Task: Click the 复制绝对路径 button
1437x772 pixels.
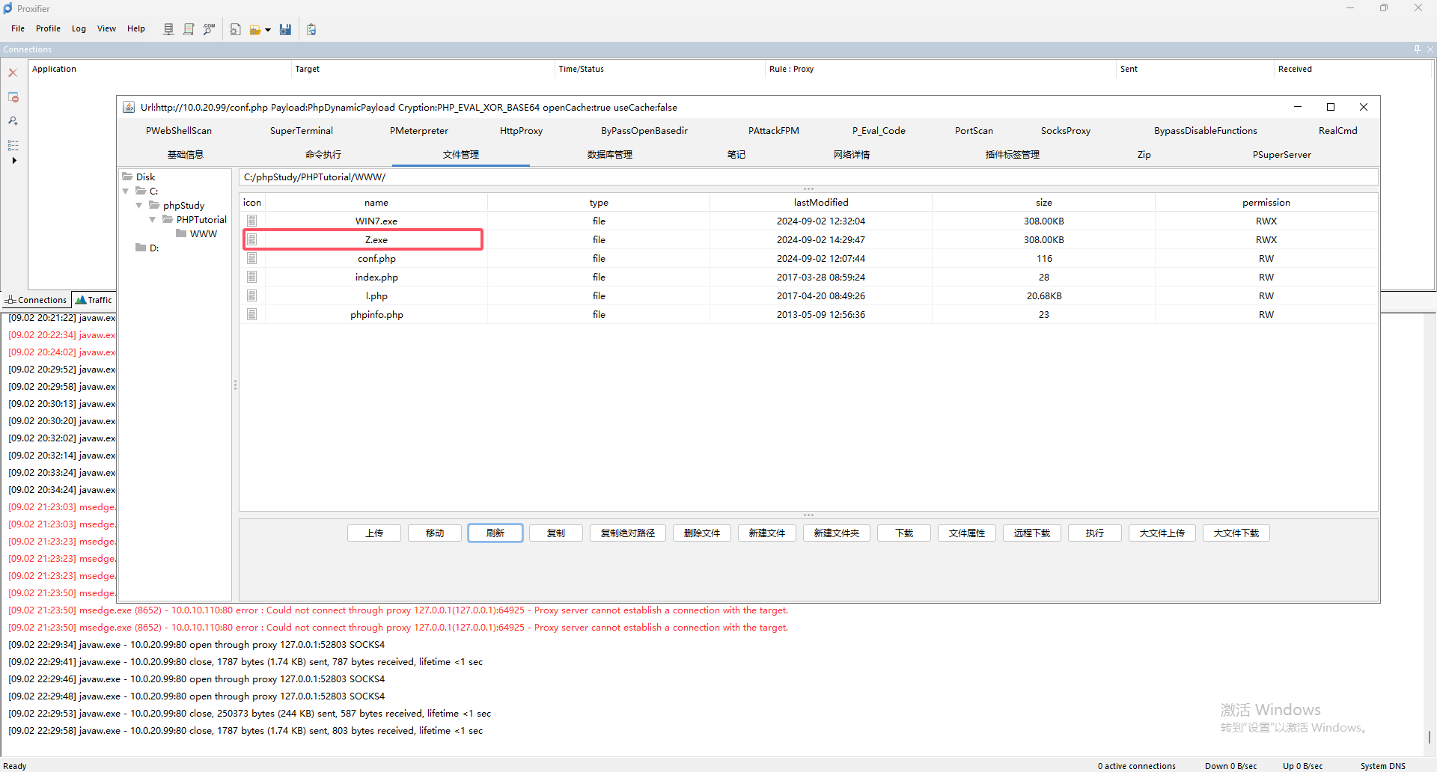Action: point(628,533)
